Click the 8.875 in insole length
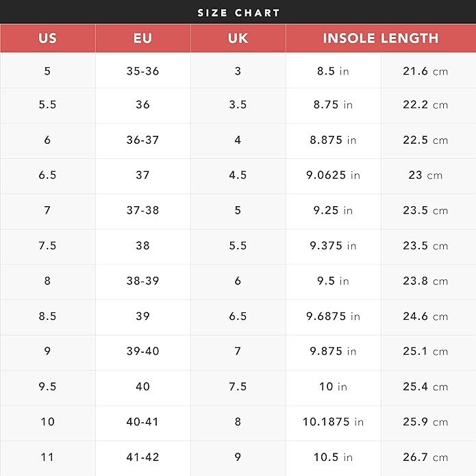This screenshot has width=476, height=476. pyautogui.click(x=333, y=140)
